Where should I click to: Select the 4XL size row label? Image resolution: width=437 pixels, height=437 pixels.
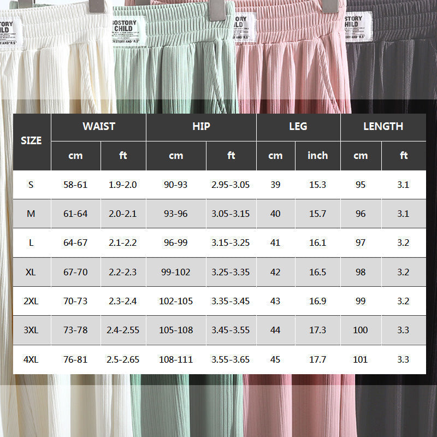pos(31,359)
